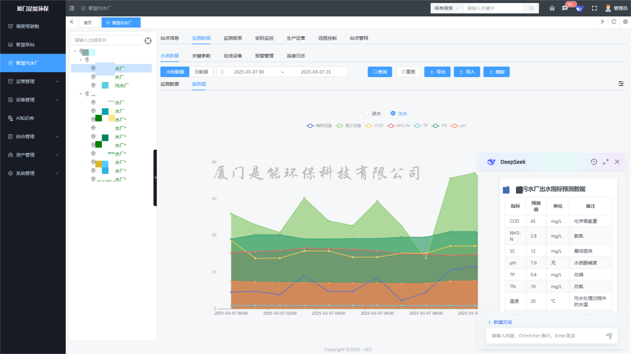Open the 生产运营 tab
Image resolution: width=631 pixels, height=354 pixels.
(296, 38)
